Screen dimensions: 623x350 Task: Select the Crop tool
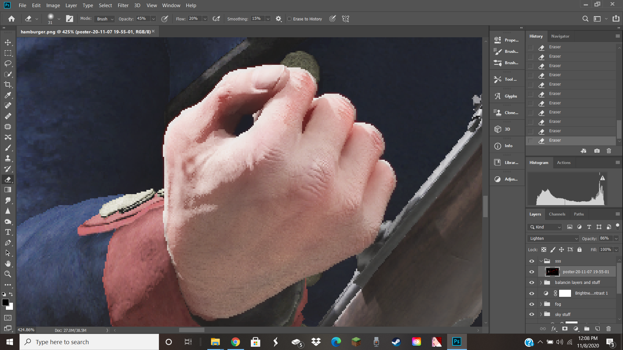click(x=8, y=85)
